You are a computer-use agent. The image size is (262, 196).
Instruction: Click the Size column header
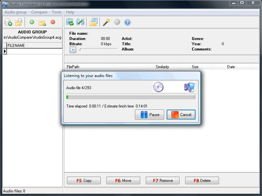196,67
